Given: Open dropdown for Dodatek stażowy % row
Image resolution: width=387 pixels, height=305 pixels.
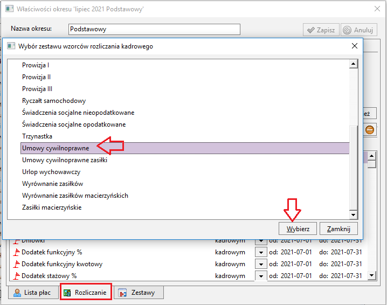Looking at the screenshot, I should click(x=261, y=276).
